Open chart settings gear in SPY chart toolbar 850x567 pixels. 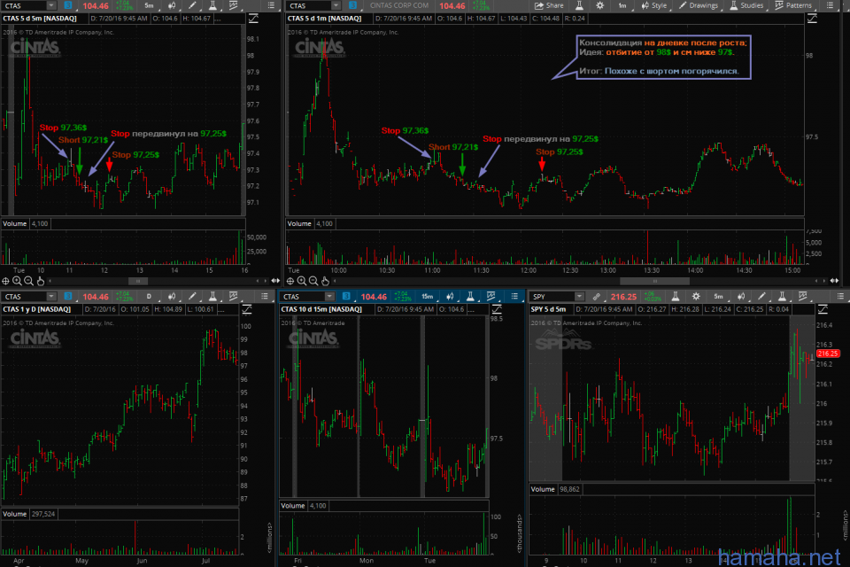coord(696,296)
